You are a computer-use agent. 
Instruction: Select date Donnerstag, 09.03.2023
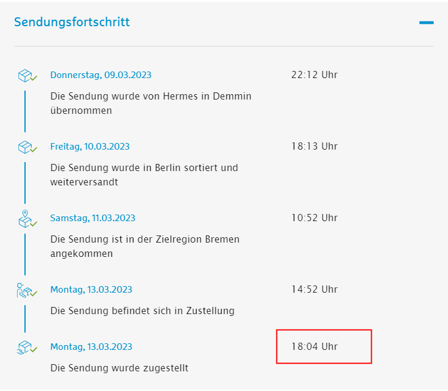pyautogui.click(x=101, y=75)
